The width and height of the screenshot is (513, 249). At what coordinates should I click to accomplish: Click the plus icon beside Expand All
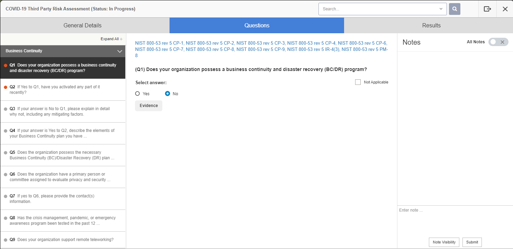coord(121,39)
